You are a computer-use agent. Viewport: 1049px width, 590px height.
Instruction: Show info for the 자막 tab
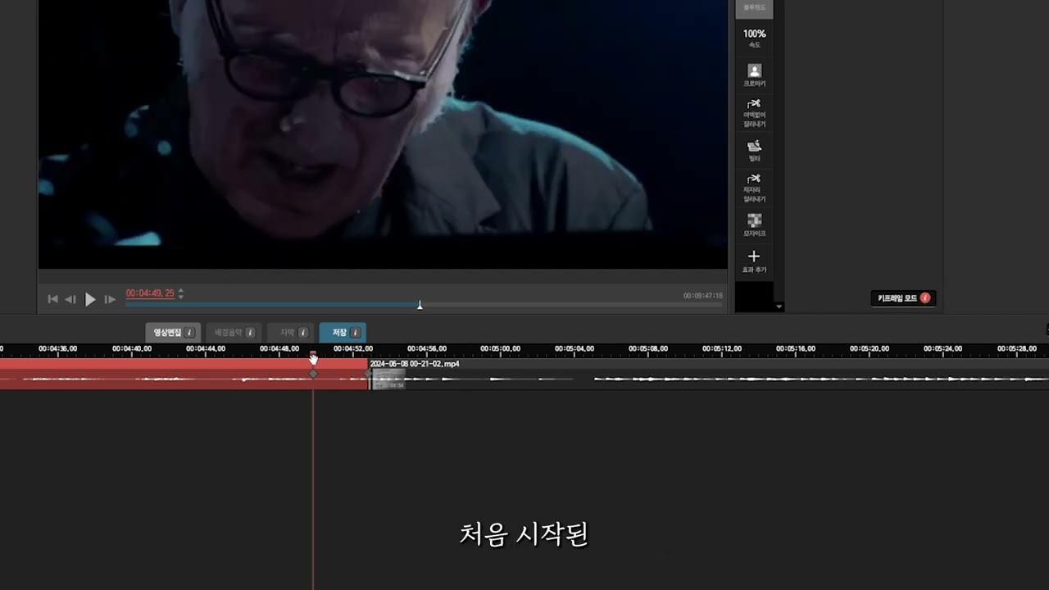click(302, 333)
